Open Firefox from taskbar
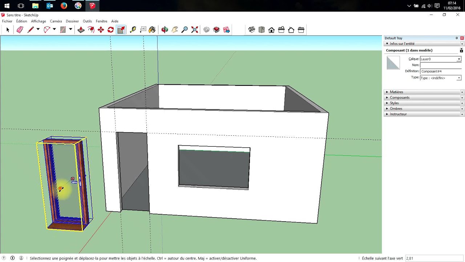This screenshot has height=262, width=465. coord(64,6)
